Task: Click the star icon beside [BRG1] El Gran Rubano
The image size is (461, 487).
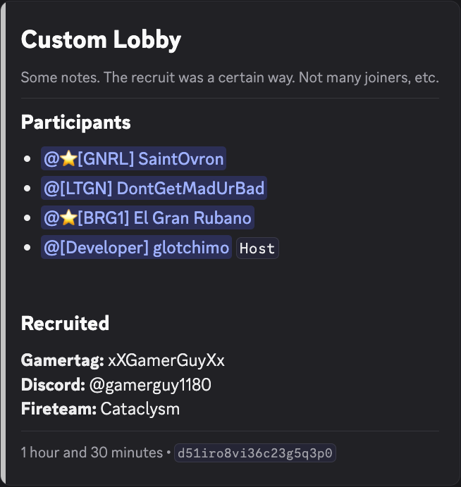Action: click(68, 217)
